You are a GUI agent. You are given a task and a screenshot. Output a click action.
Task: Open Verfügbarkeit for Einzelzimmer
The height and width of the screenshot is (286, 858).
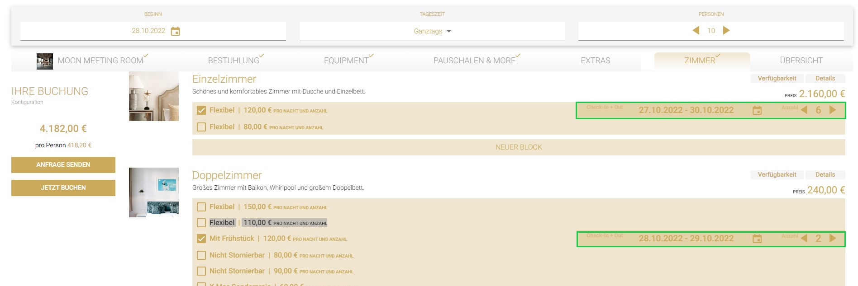(x=777, y=79)
